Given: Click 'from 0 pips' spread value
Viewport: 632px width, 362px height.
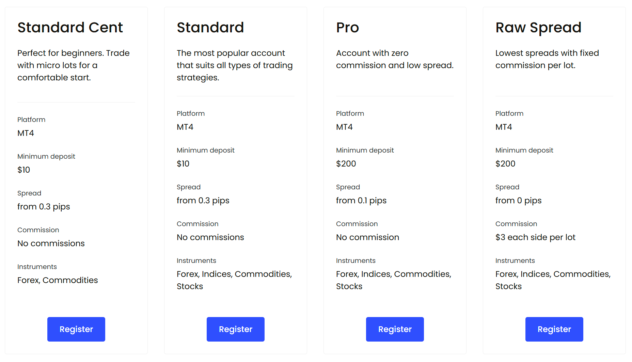Looking at the screenshot, I should 518,201.
